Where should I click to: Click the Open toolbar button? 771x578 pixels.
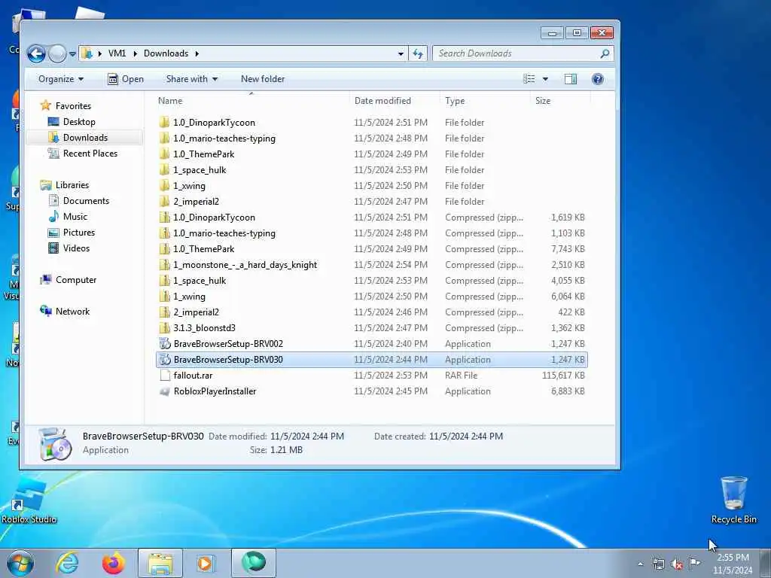[x=126, y=79]
